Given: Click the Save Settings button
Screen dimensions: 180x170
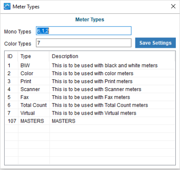Looking at the screenshot, I should coord(155,43).
